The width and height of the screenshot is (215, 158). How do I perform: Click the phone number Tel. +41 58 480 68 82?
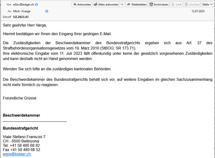pyautogui.click(x=21, y=145)
